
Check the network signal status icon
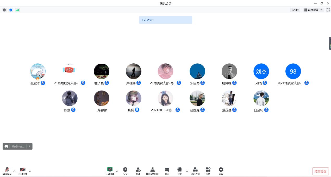(17, 10)
